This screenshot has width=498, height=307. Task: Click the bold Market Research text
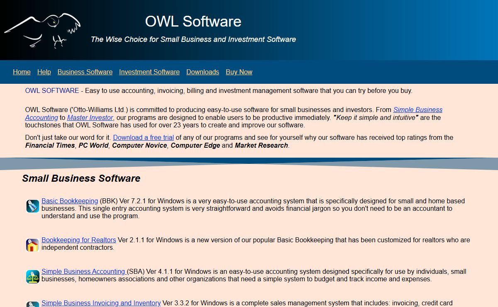[x=261, y=145]
